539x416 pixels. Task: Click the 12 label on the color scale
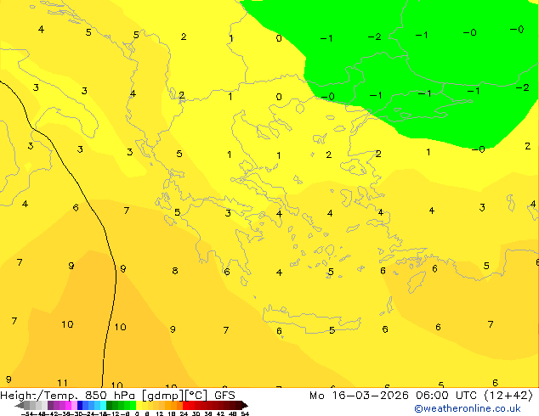[160, 413]
